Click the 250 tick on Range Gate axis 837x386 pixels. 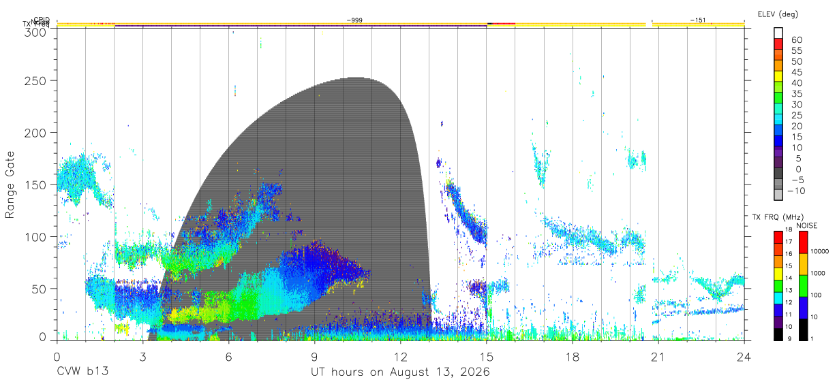(35, 80)
